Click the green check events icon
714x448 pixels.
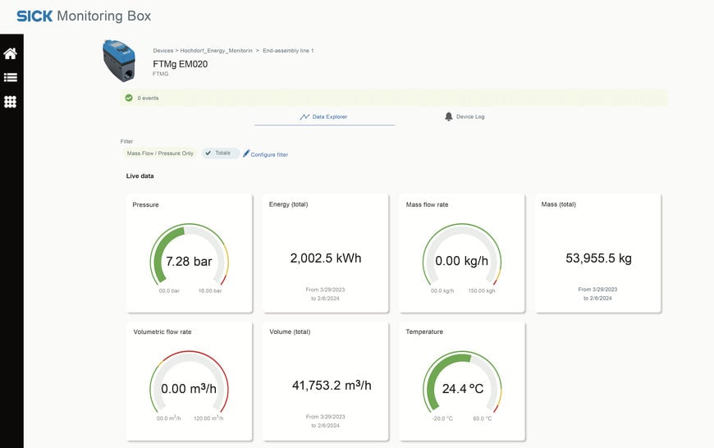point(129,98)
